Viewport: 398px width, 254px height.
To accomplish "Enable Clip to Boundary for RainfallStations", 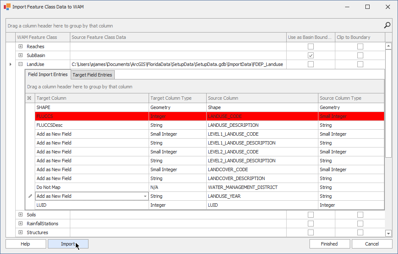I will tap(360, 224).
